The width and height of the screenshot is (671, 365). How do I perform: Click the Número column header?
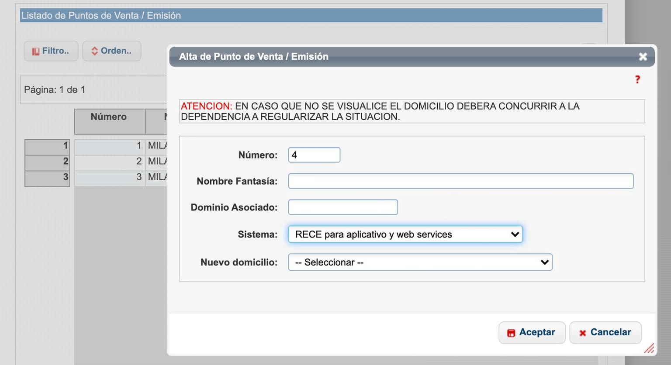pyautogui.click(x=109, y=117)
